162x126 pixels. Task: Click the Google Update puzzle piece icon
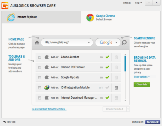47,77
